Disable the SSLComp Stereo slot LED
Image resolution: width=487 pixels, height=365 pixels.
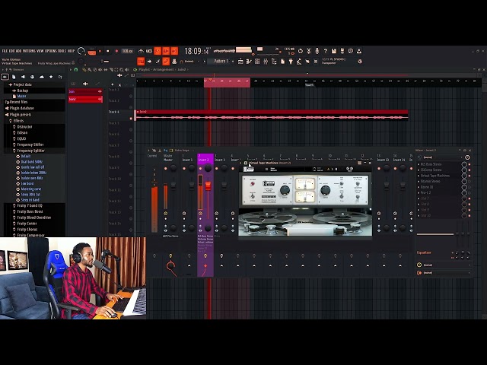tap(469, 170)
